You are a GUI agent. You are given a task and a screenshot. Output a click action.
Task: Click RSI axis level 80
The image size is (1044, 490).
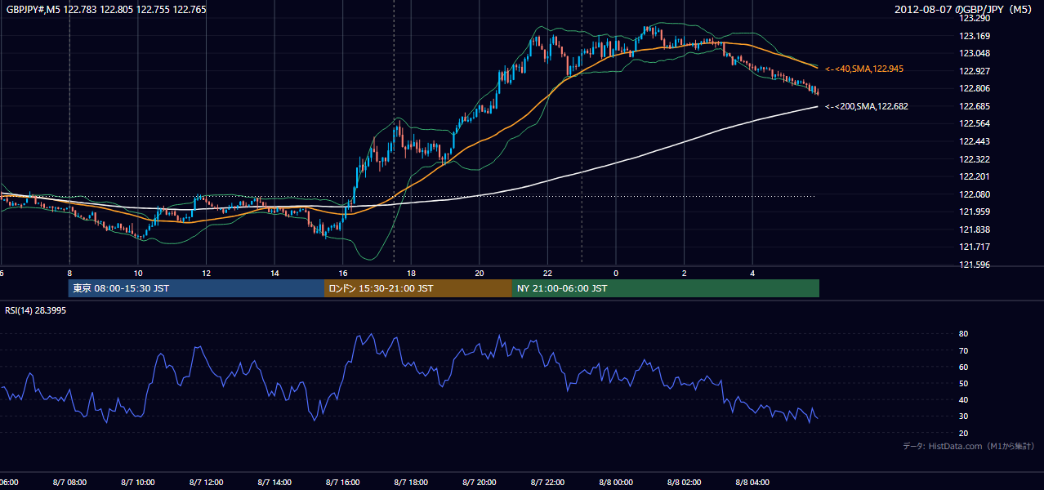tap(963, 334)
